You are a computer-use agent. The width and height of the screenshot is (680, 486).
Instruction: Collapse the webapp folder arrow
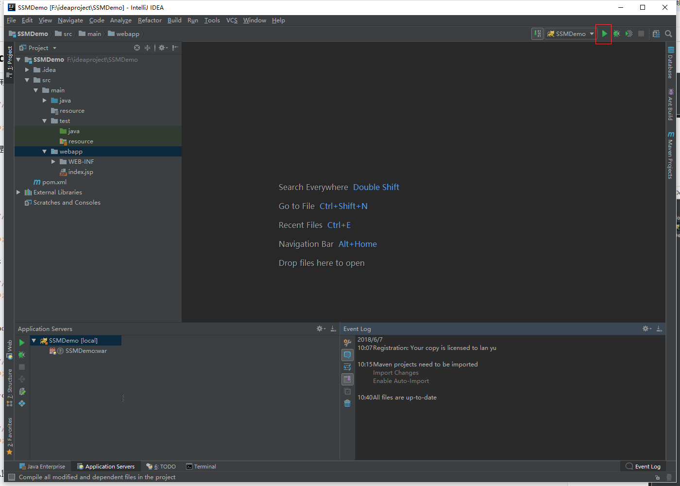click(45, 151)
